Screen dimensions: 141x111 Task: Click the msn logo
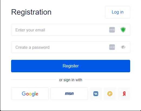[69, 93]
